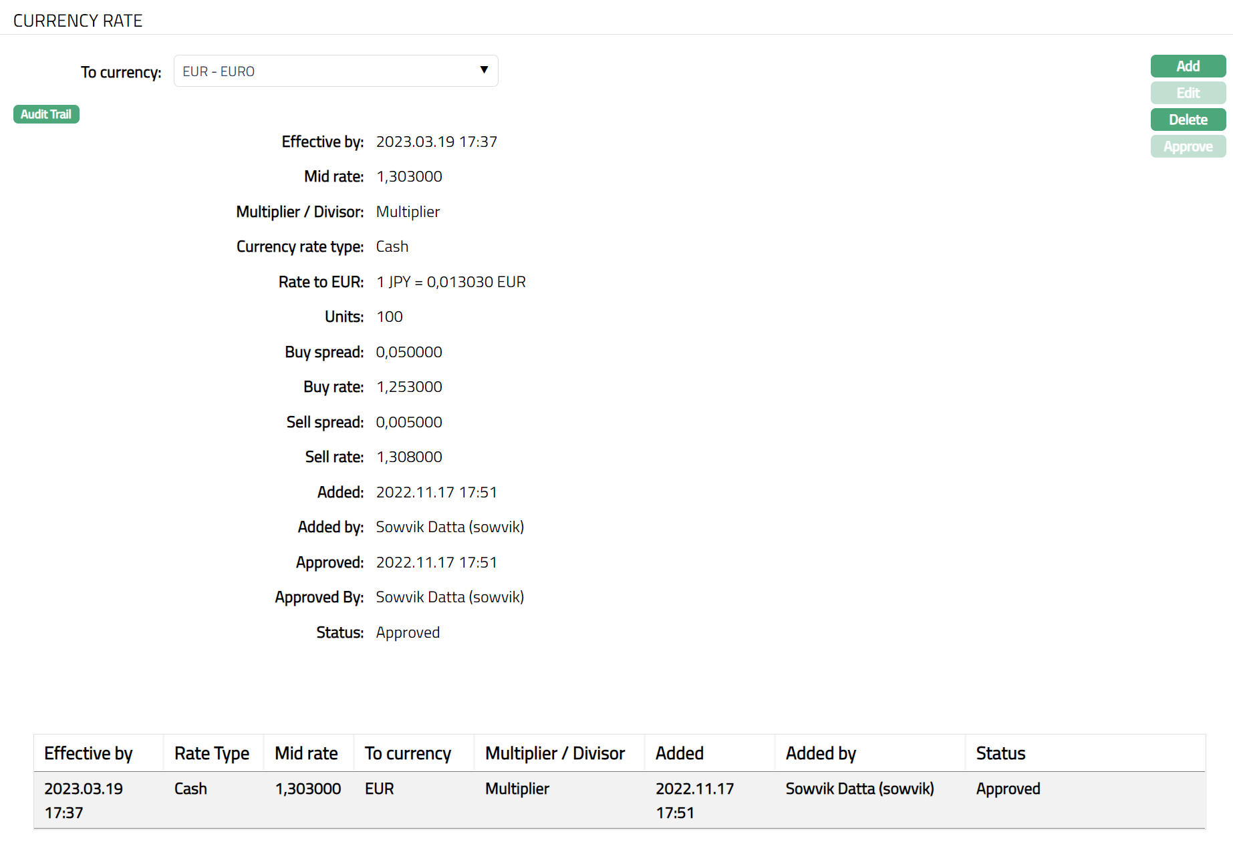The width and height of the screenshot is (1233, 842).
Task: Click the Added column header
Action: [679, 753]
